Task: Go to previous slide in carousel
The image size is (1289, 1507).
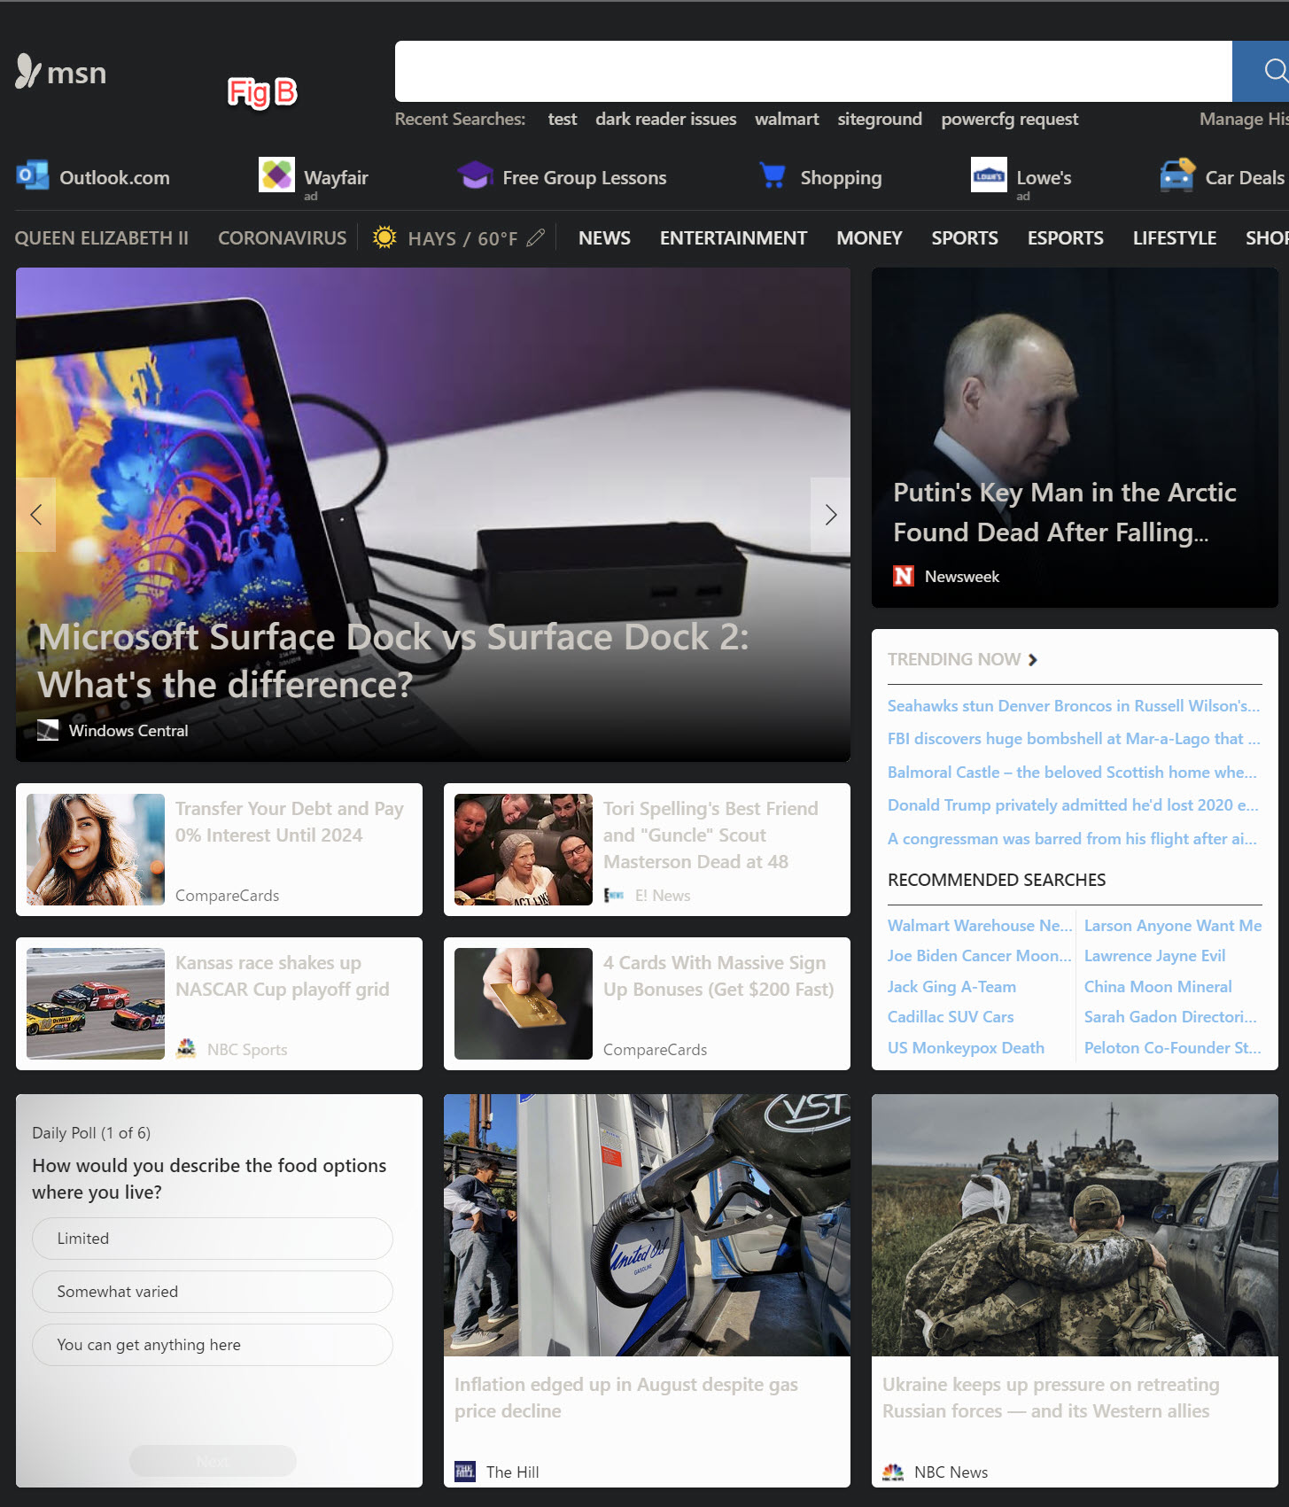Action: coord(36,515)
